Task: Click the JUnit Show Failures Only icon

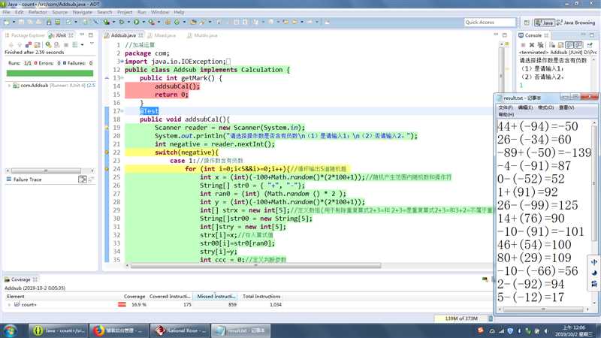Action: [29, 45]
